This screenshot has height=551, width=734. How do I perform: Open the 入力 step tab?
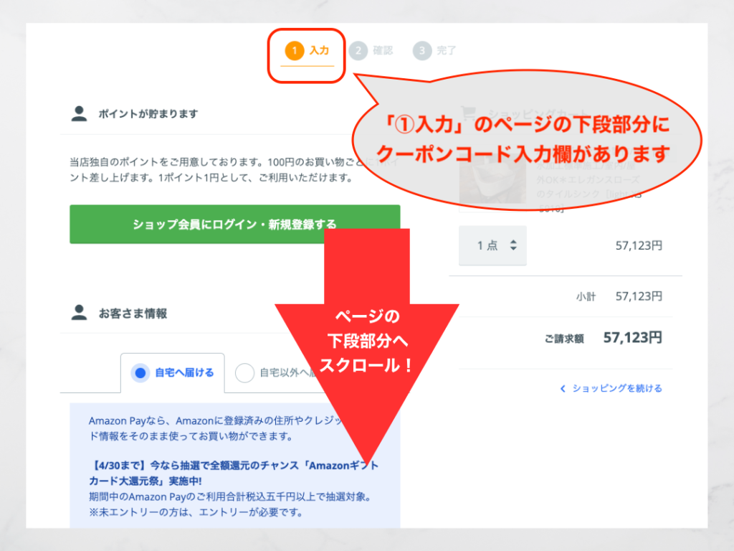click(x=307, y=53)
